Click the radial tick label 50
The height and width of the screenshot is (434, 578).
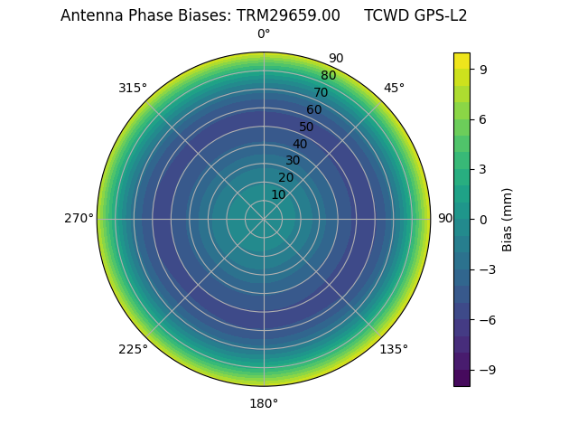point(307,127)
